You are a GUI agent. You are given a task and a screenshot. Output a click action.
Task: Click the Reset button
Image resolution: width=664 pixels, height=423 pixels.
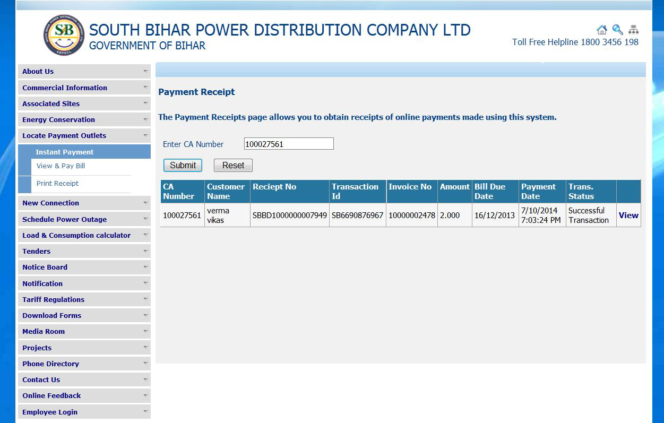pyautogui.click(x=232, y=165)
